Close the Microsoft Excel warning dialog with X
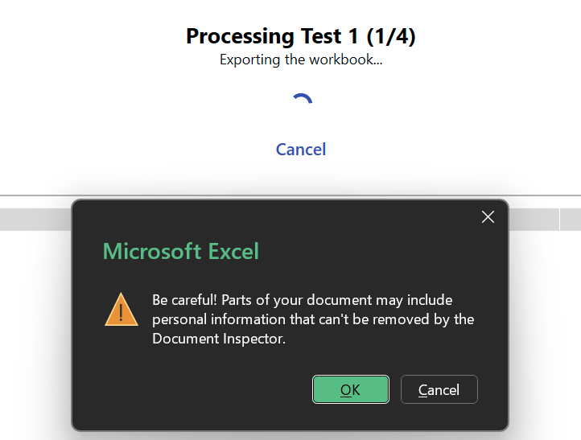The height and width of the screenshot is (440, 581). pos(488,217)
